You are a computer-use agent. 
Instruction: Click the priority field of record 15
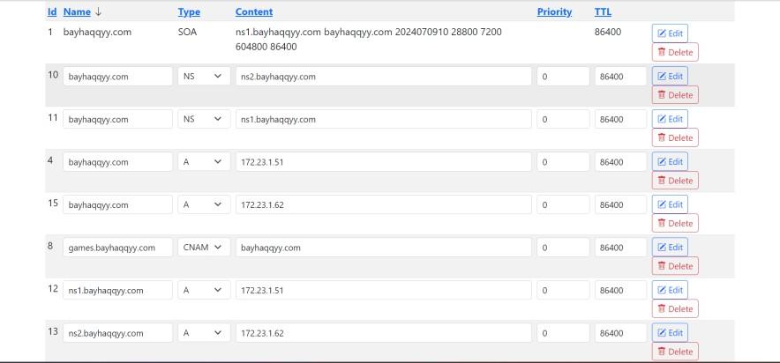point(563,204)
